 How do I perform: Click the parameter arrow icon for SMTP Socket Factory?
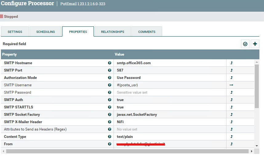click(x=231, y=115)
